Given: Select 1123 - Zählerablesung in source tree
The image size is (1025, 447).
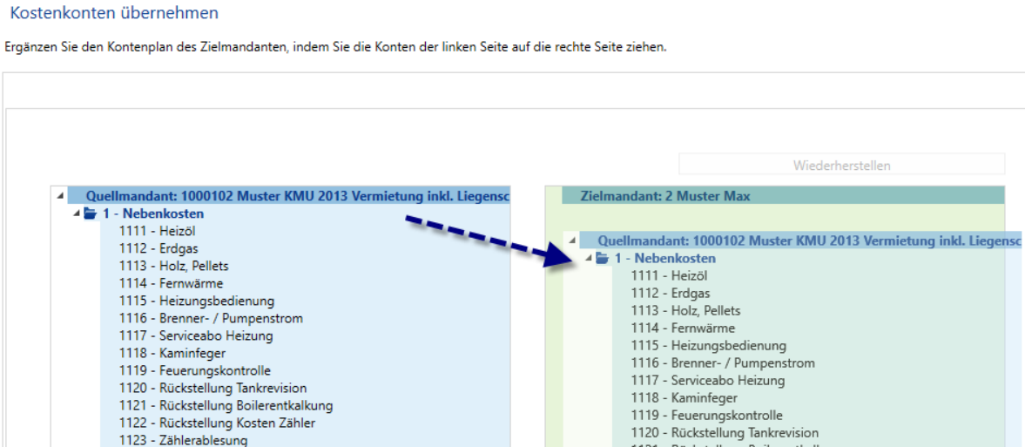Looking at the screenshot, I should coord(183,440).
